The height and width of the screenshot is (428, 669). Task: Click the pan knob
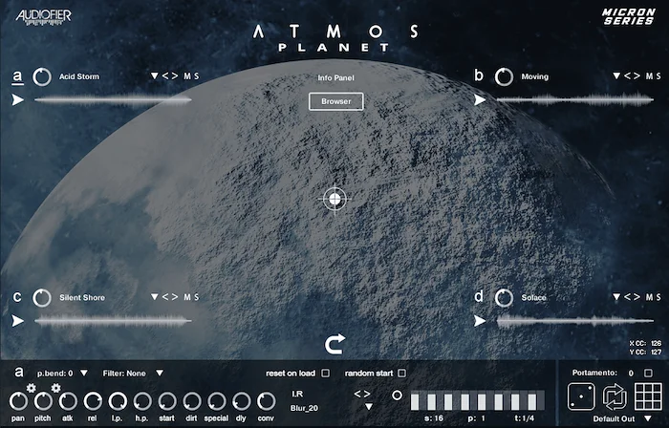pos(18,401)
